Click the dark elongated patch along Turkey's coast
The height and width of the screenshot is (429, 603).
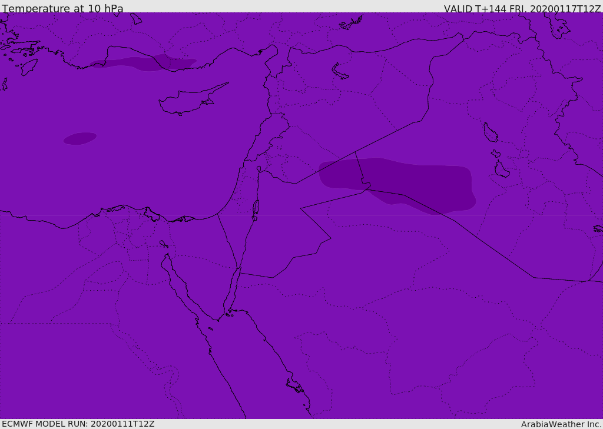(143, 63)
